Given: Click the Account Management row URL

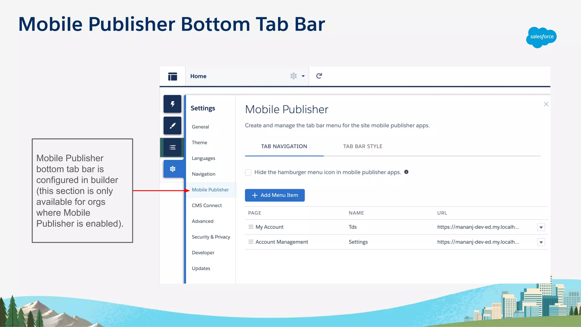Looking at the screenshot, I should coord(478,242).
